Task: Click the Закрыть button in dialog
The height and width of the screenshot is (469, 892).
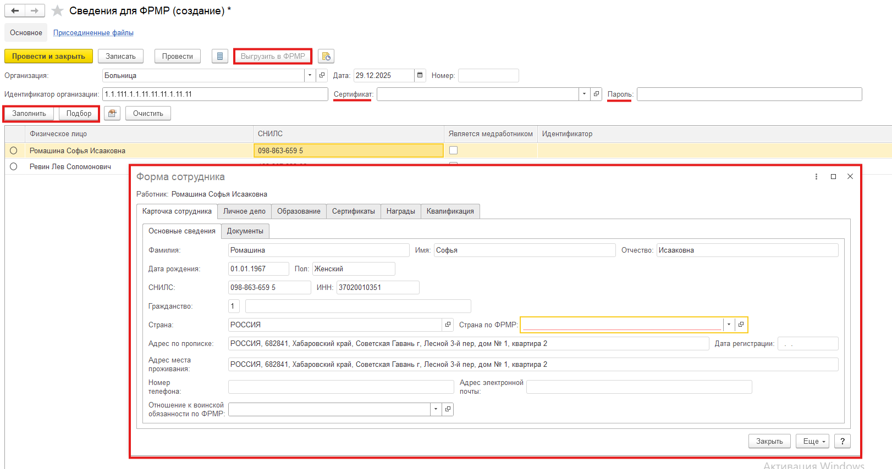Action: pos(769,441)
